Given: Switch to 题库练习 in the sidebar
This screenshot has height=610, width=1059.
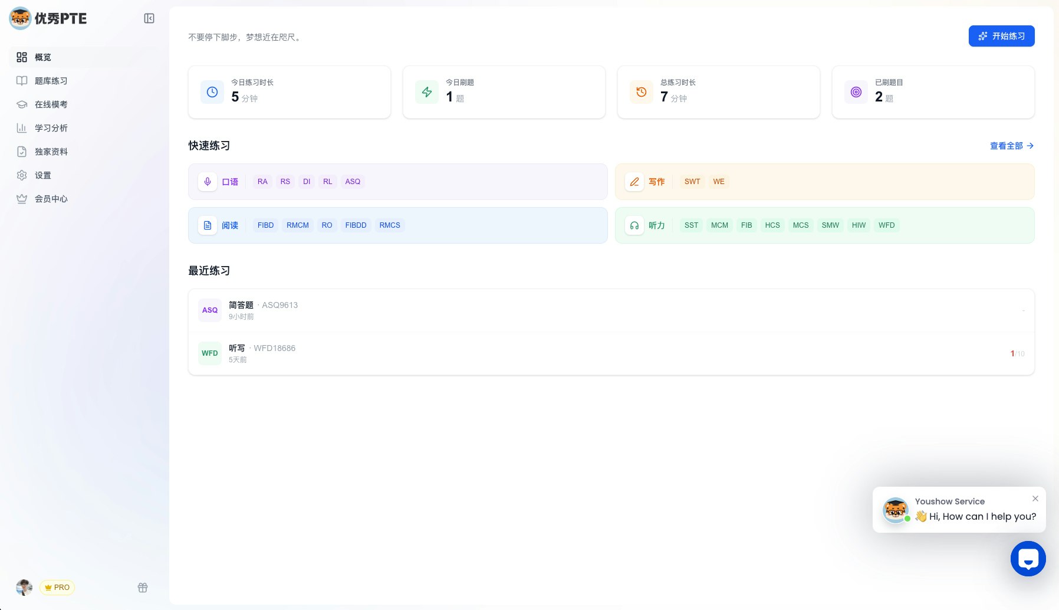Looking at the screenshot, I should [x=51, y=81].
